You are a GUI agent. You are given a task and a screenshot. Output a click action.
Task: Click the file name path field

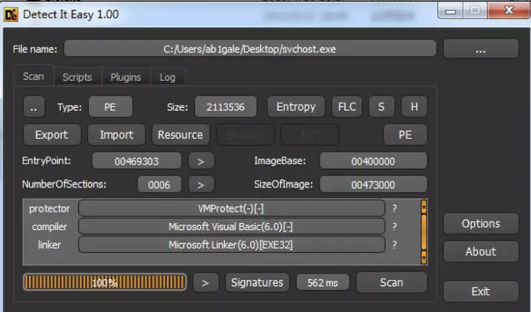250,48
